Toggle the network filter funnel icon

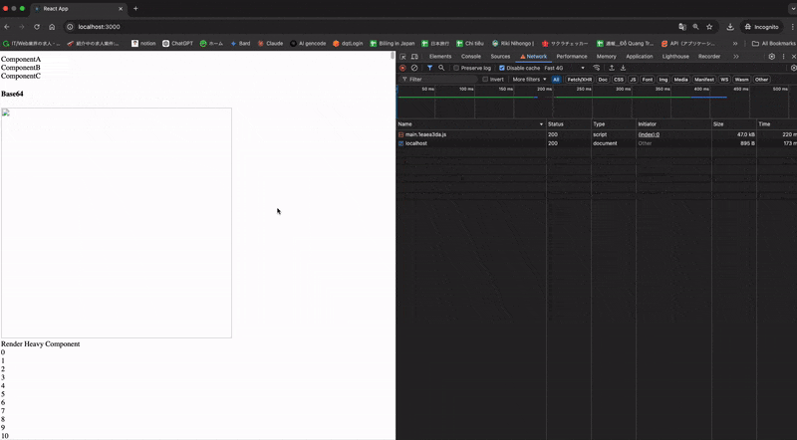coord(429,68)
